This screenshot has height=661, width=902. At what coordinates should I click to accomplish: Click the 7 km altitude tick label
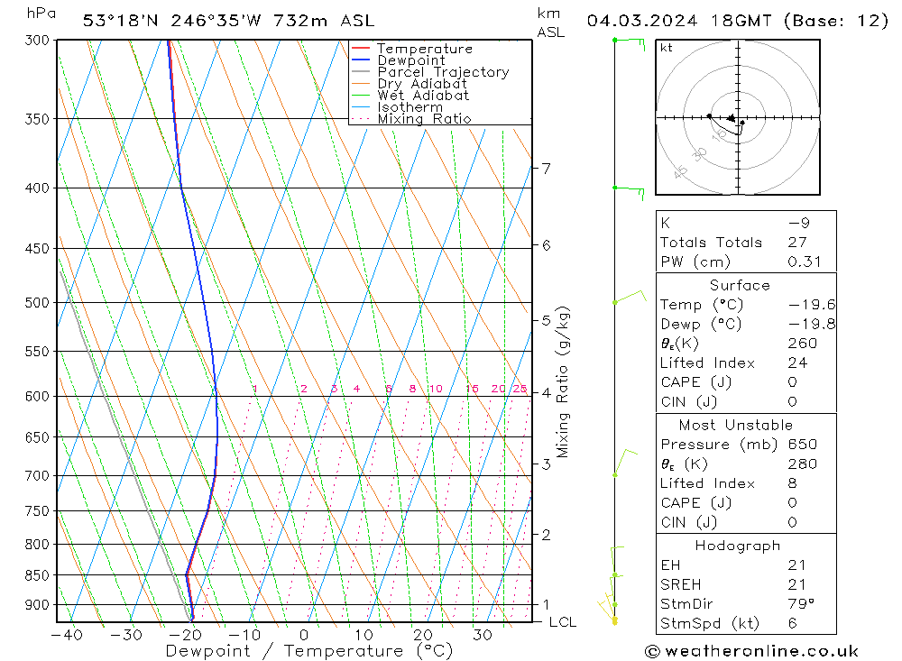coord(546,169)
